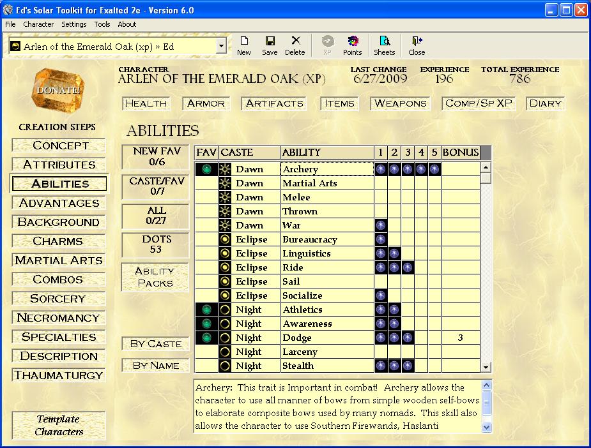Click the Dawn caste icon beside Martial Arts
Image resolution: width=591 pixels, height=448 pixels.
coord(225,183)
